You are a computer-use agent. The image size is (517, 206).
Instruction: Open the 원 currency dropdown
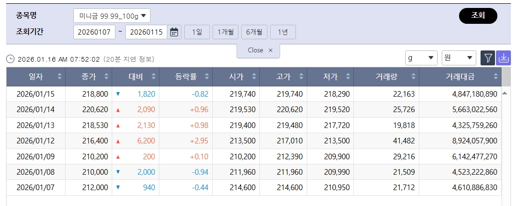459,58
